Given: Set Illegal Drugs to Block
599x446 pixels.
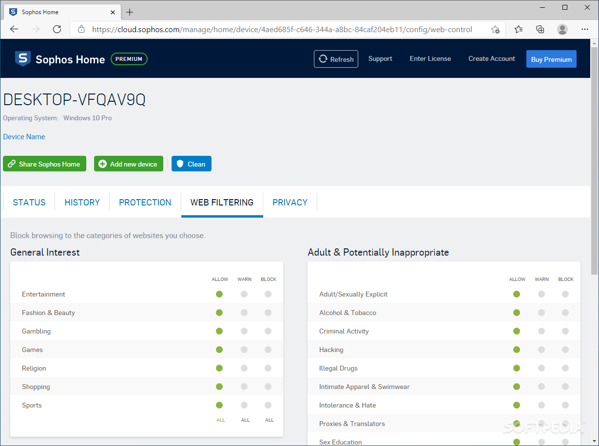Looking at the screenshot, I should [x=565, y=368].
